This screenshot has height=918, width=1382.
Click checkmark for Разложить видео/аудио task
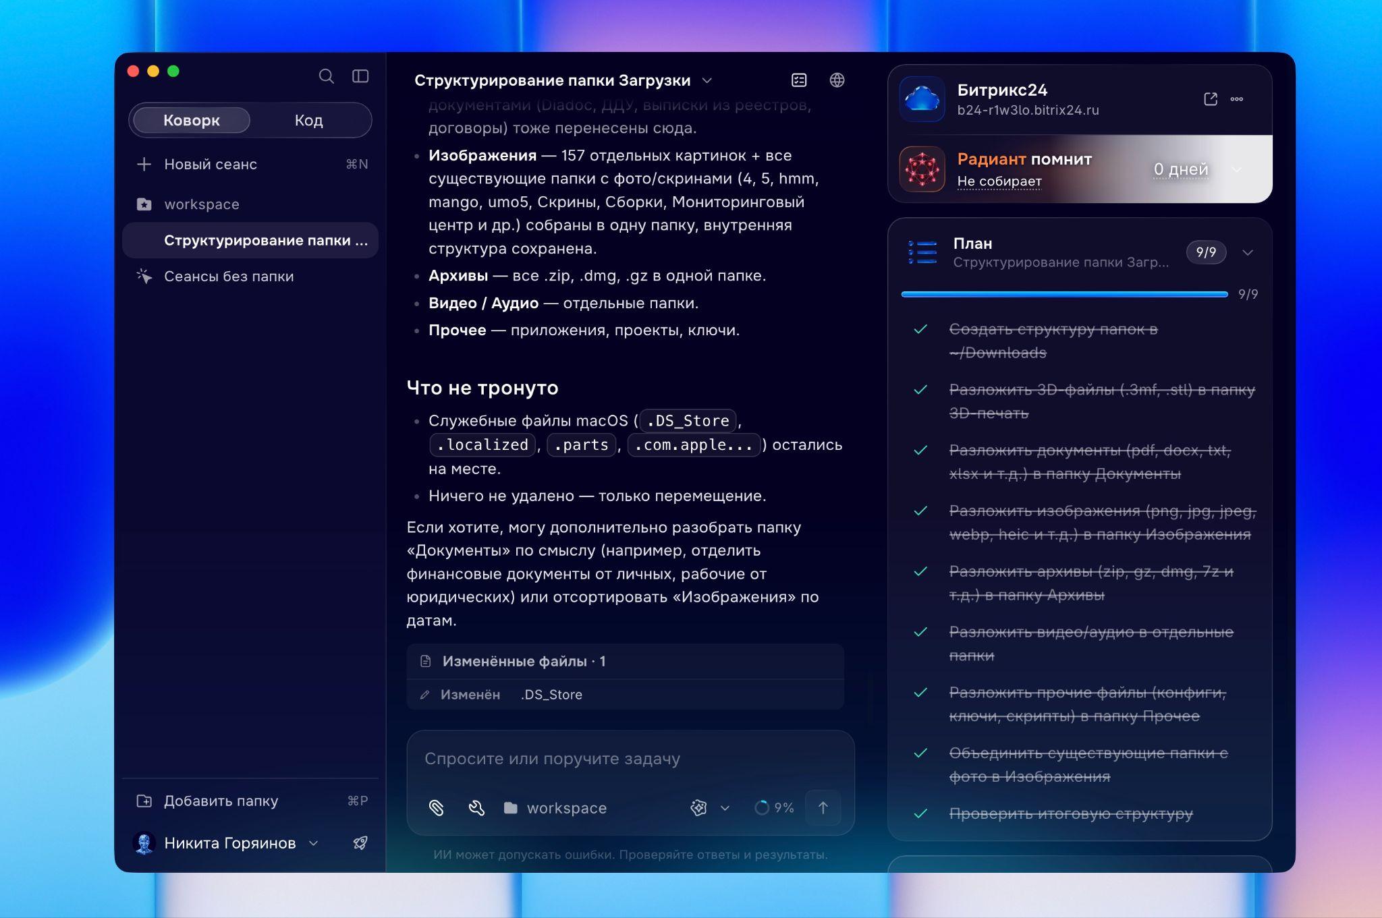pyautogui.click(x=920, y=632)
